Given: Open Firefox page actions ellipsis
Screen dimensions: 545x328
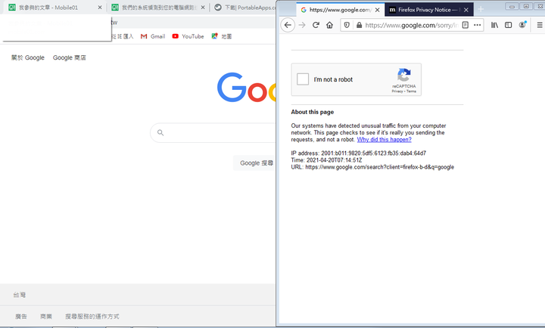Looking at the screenshot, I should pyautogui.click(x=477, y=25).
